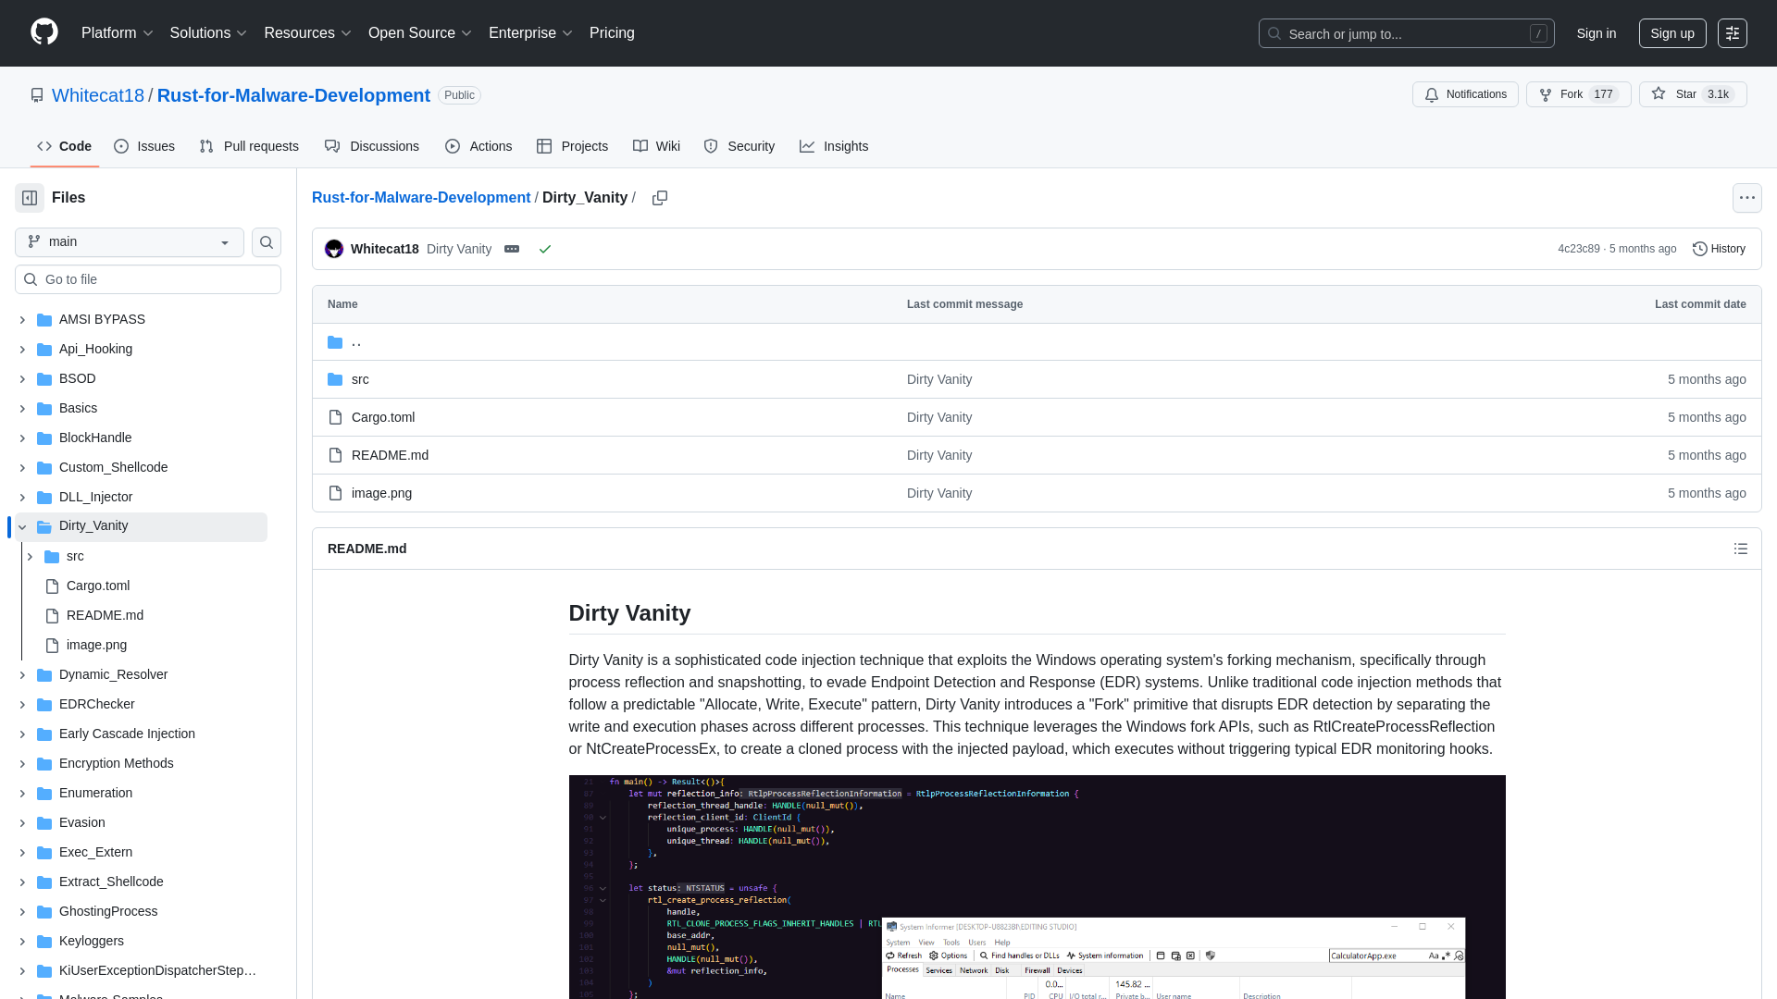Click the Sign up button

click(x=1671, y=33)
